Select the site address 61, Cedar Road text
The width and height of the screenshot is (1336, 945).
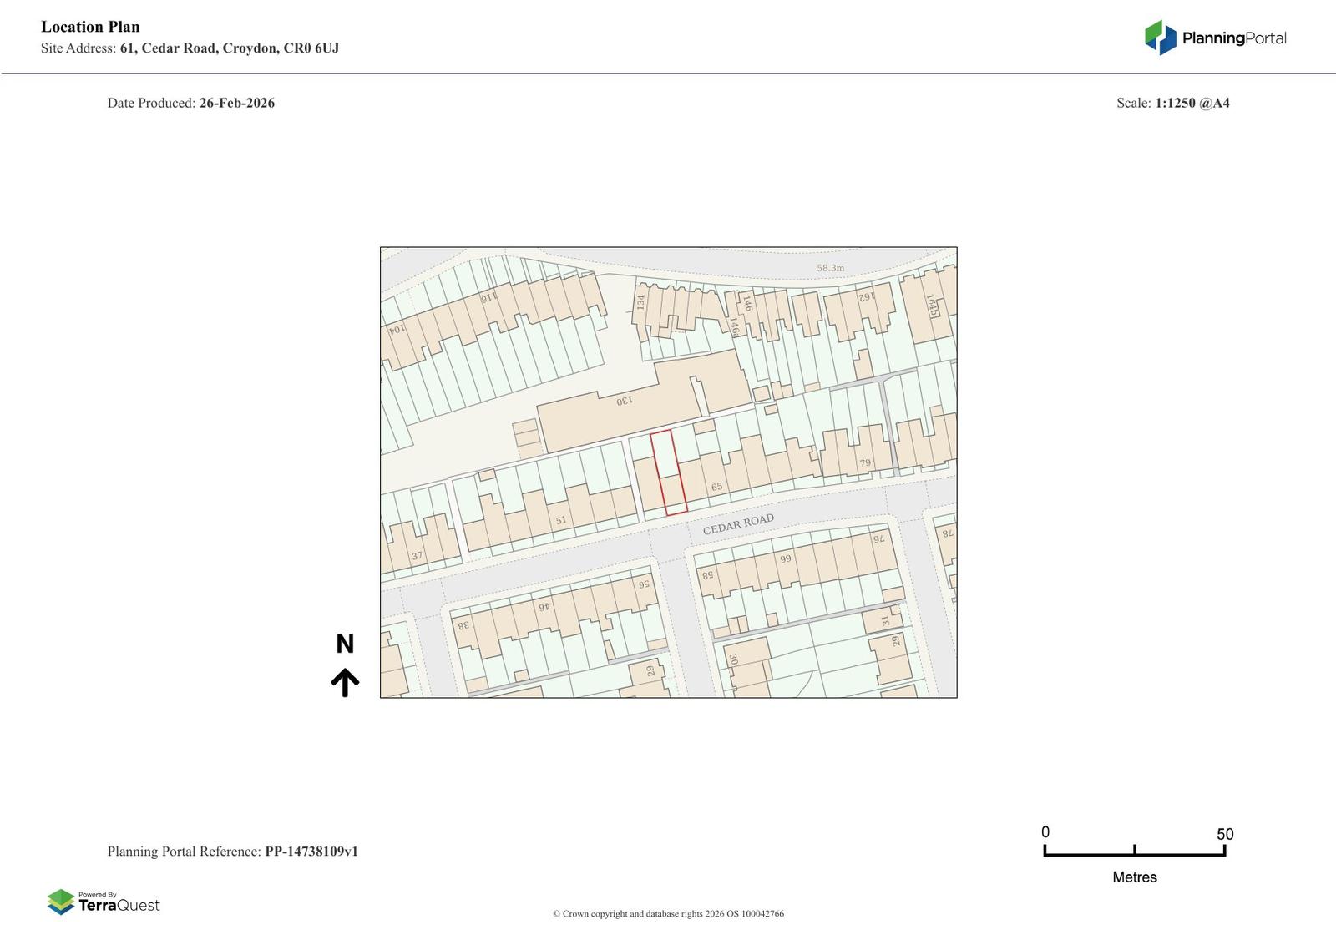click(x=229, y=48)
